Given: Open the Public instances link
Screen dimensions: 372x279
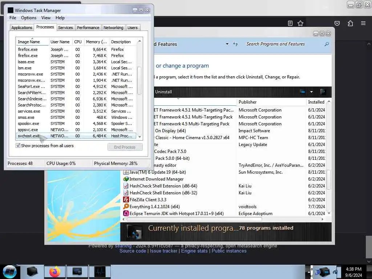Looking at the screenshot, I should click(x=229, y=251).
